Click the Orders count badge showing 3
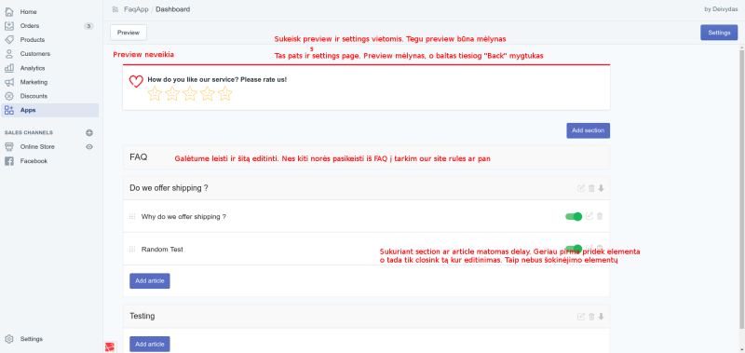 [88, 26]
